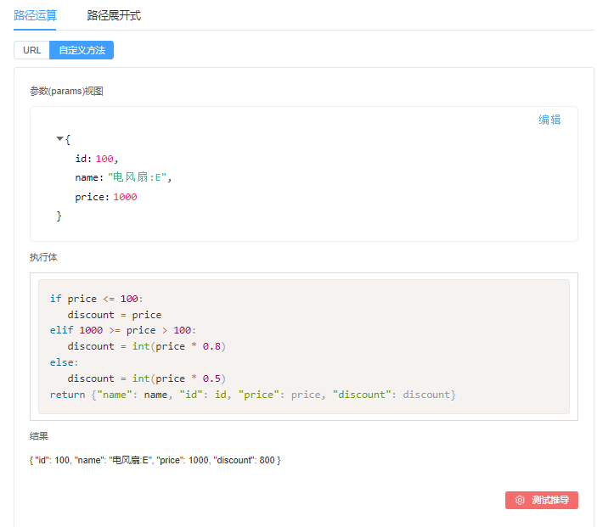597x527 pixels.
Task: Click the result output JSON text
Action: click(155, 460)
